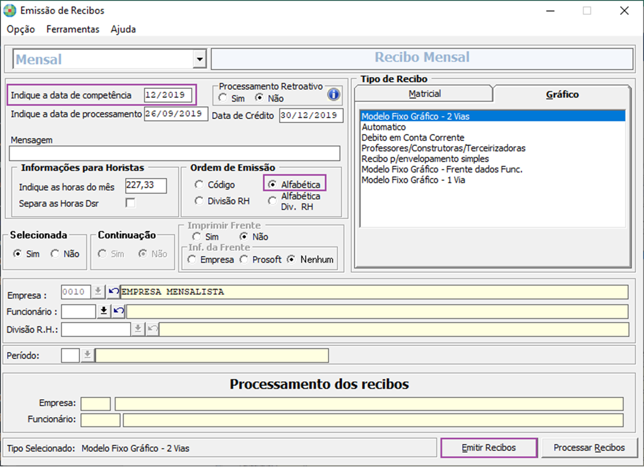Open the Funcionário lookup arrow button
This screenshot has width=644, height=467.
pos(104,311)
